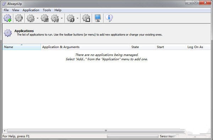
Task: Maximize the AlwaysUp window
Action: (196, 3)
